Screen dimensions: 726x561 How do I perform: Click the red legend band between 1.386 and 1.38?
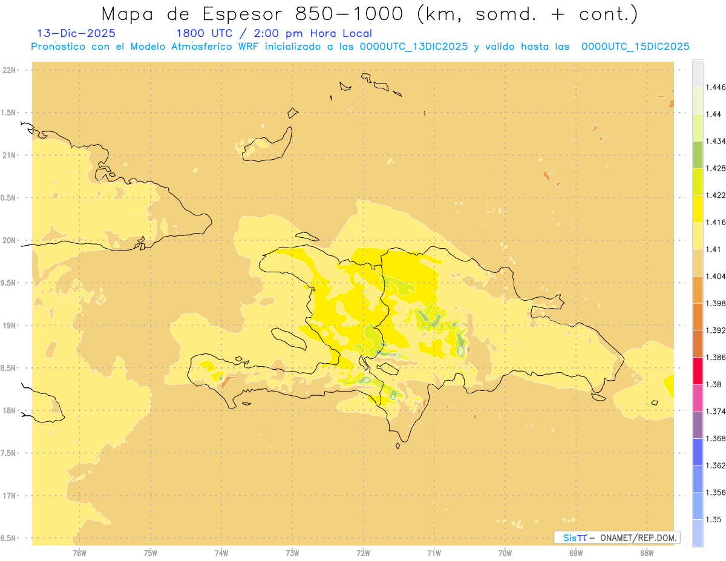click(x=698, y=371)
